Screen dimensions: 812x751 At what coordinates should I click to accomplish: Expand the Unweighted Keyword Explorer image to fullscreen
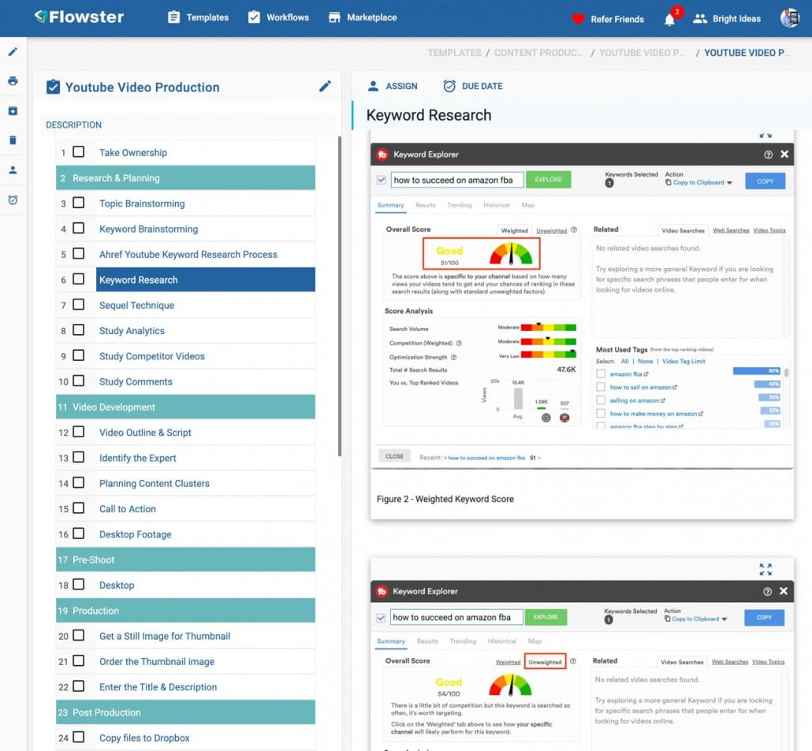tap(765, 569)
